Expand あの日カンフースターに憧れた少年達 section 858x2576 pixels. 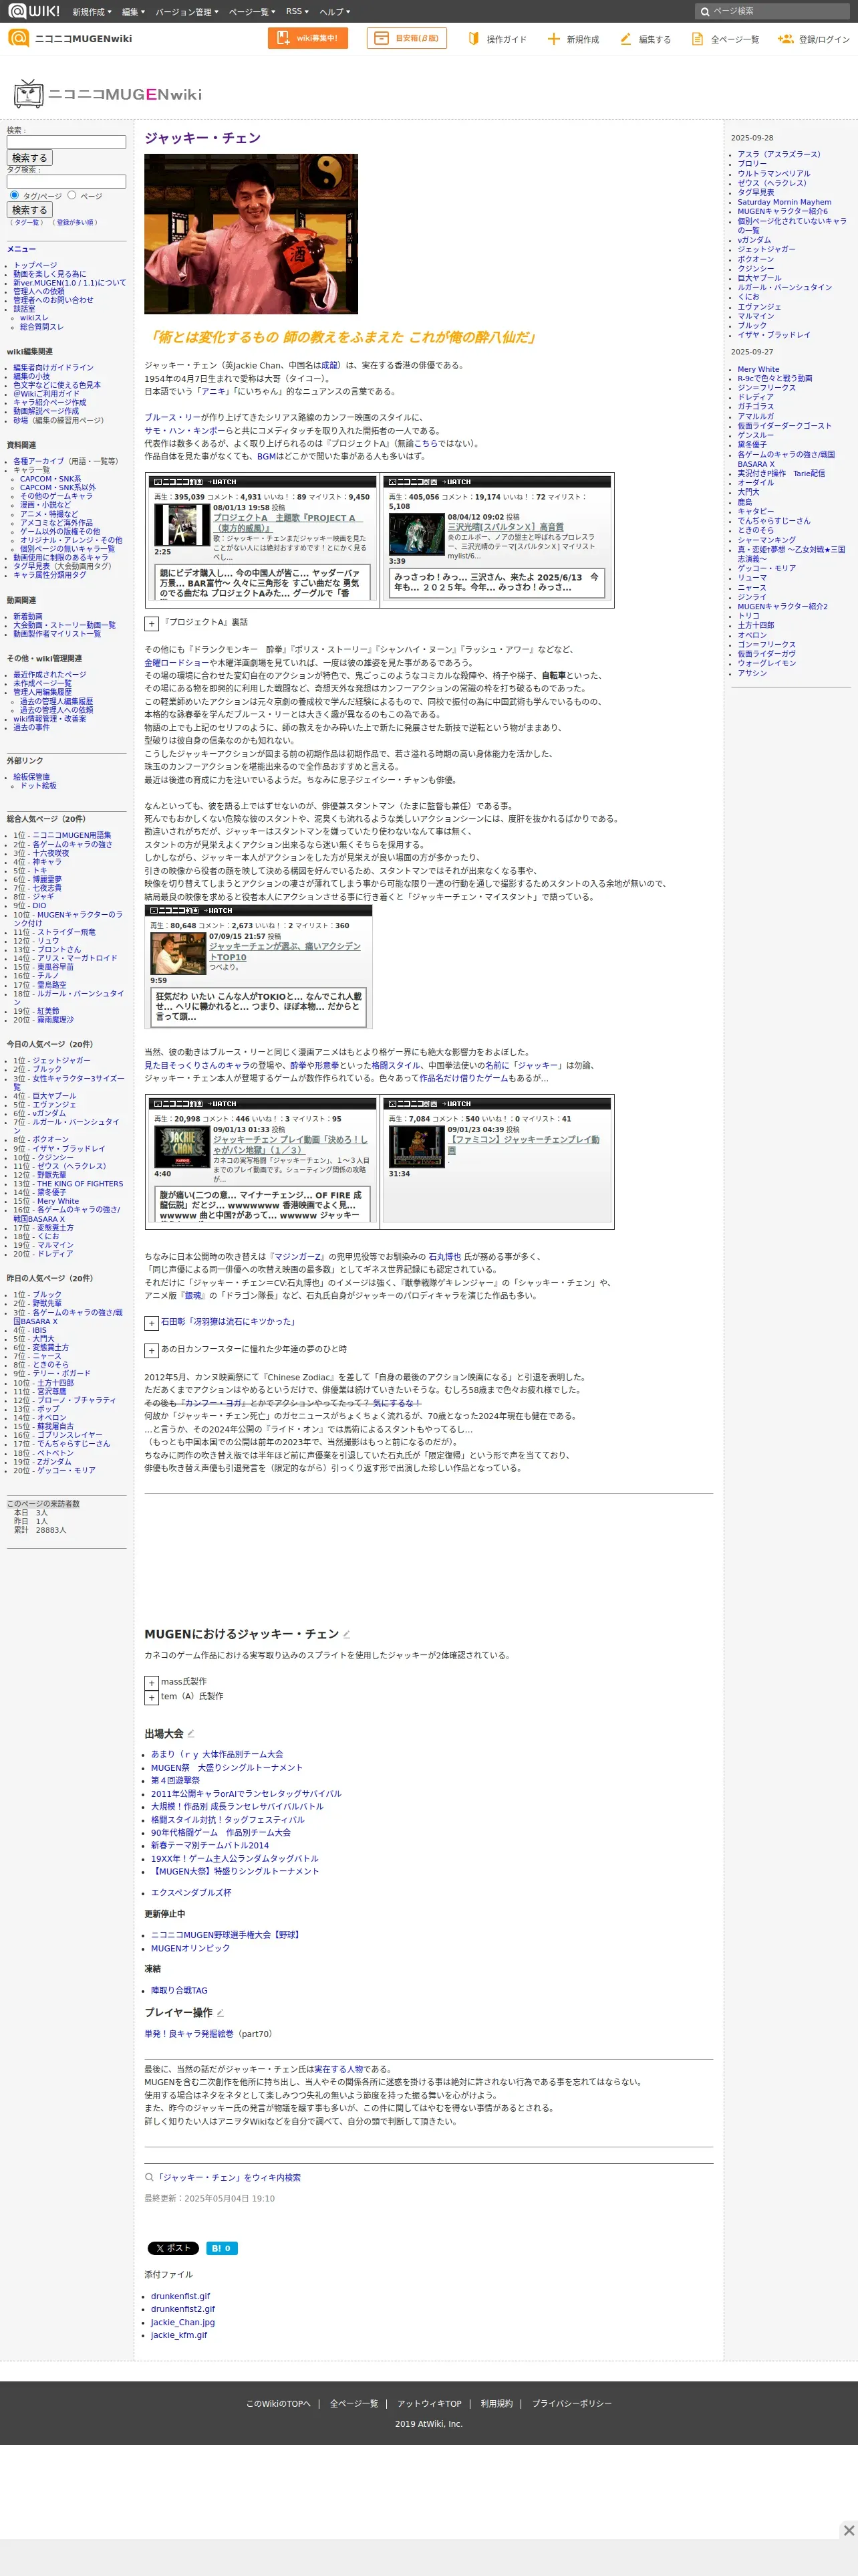click(x=151, y=1350)
